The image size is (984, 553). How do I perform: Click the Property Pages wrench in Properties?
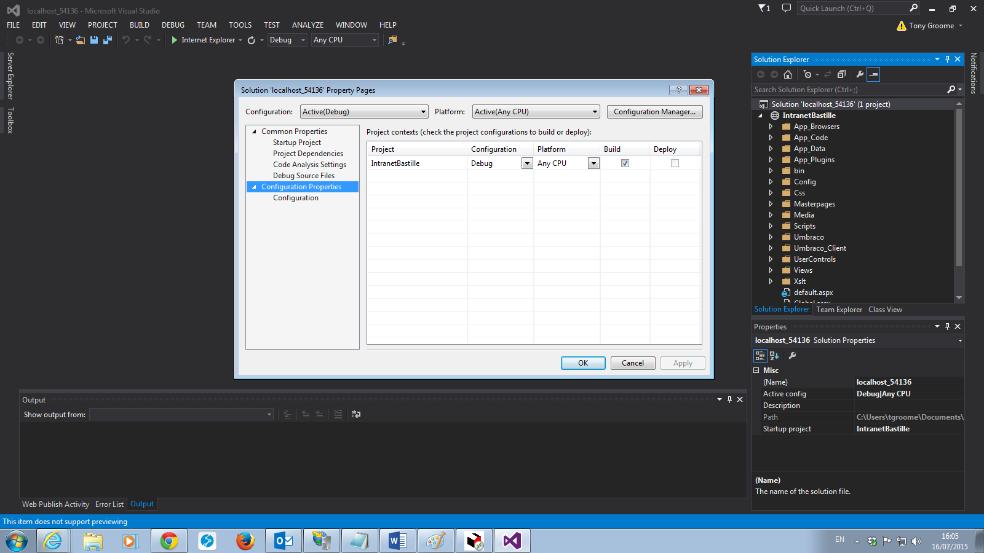793,356
